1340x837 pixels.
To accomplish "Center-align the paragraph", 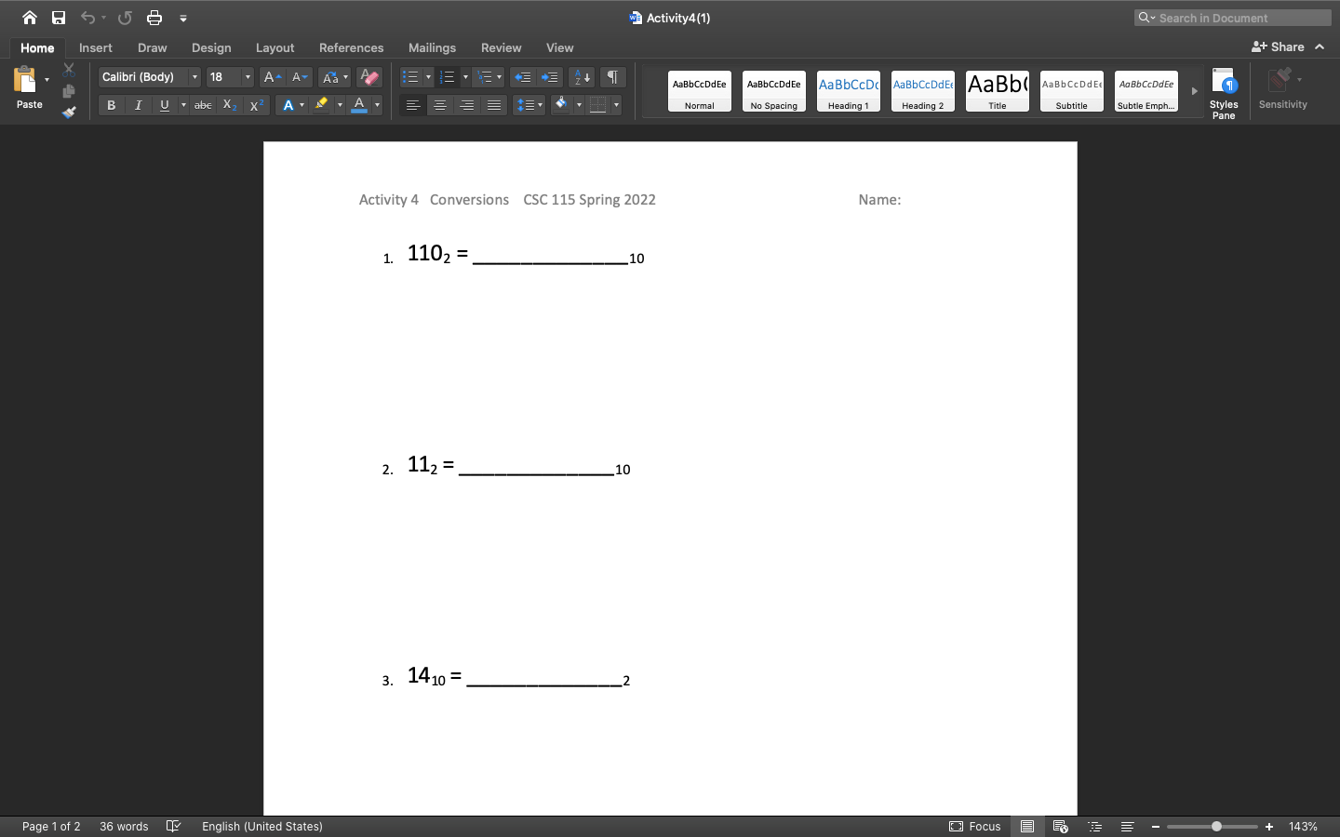I will pyautogui.click(x=440, y=105).
